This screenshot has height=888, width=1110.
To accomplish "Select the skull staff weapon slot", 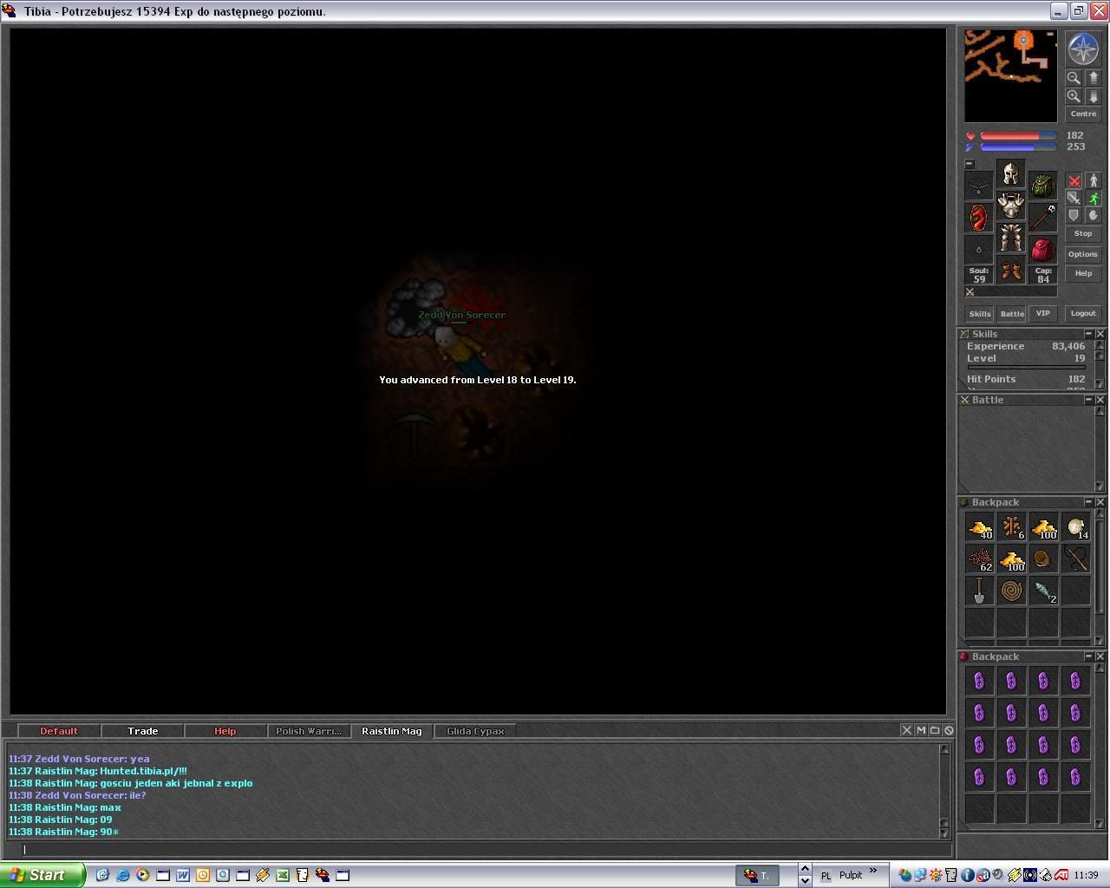I will [x=1043, y=218].
